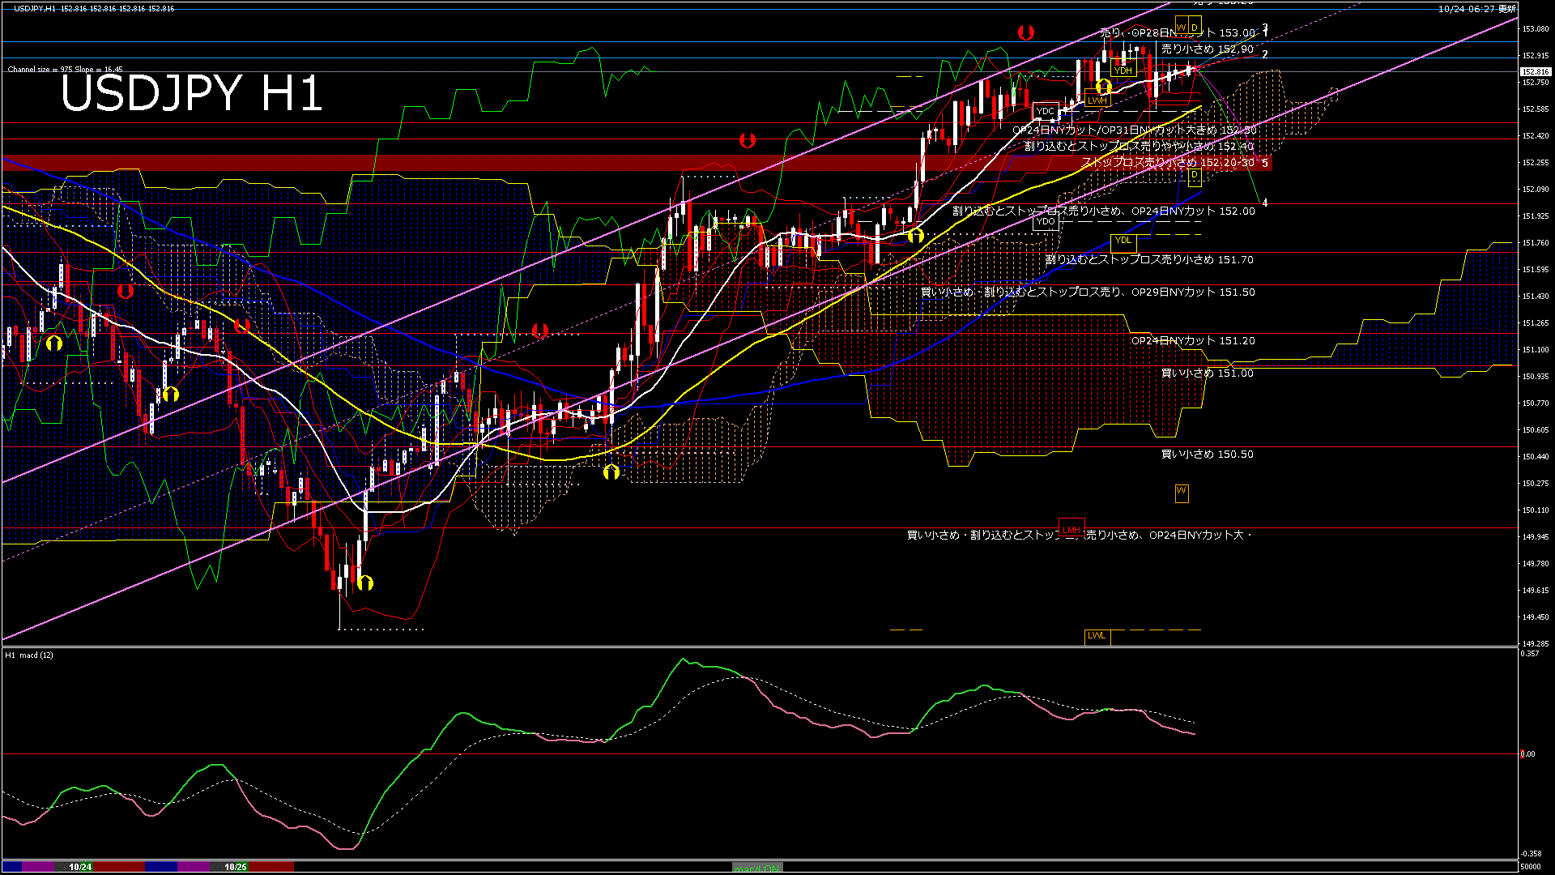1555x875 pixels.
Task: Click the red LMH label box
Action: [1071, 529]
